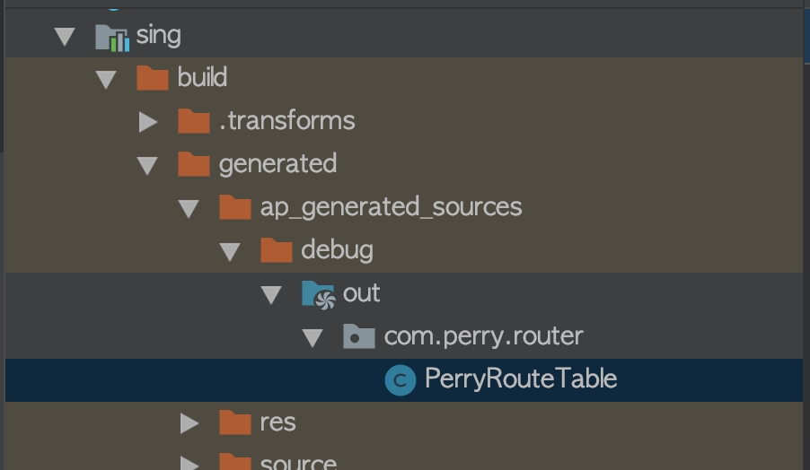Click the debug folder icon

[277, 249]
